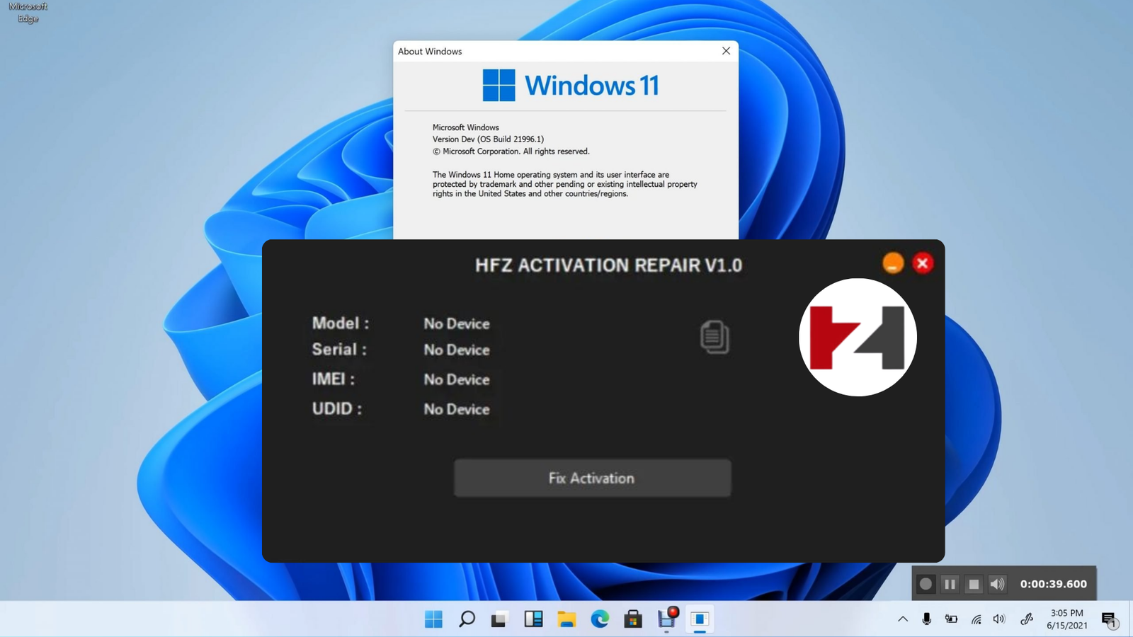Launch Microsoft Edge from the taskbar
Viewport: 1133px width, 637px height.
(598, 619)
